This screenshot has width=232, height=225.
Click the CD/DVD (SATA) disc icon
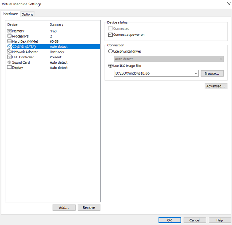click(9, 47)
